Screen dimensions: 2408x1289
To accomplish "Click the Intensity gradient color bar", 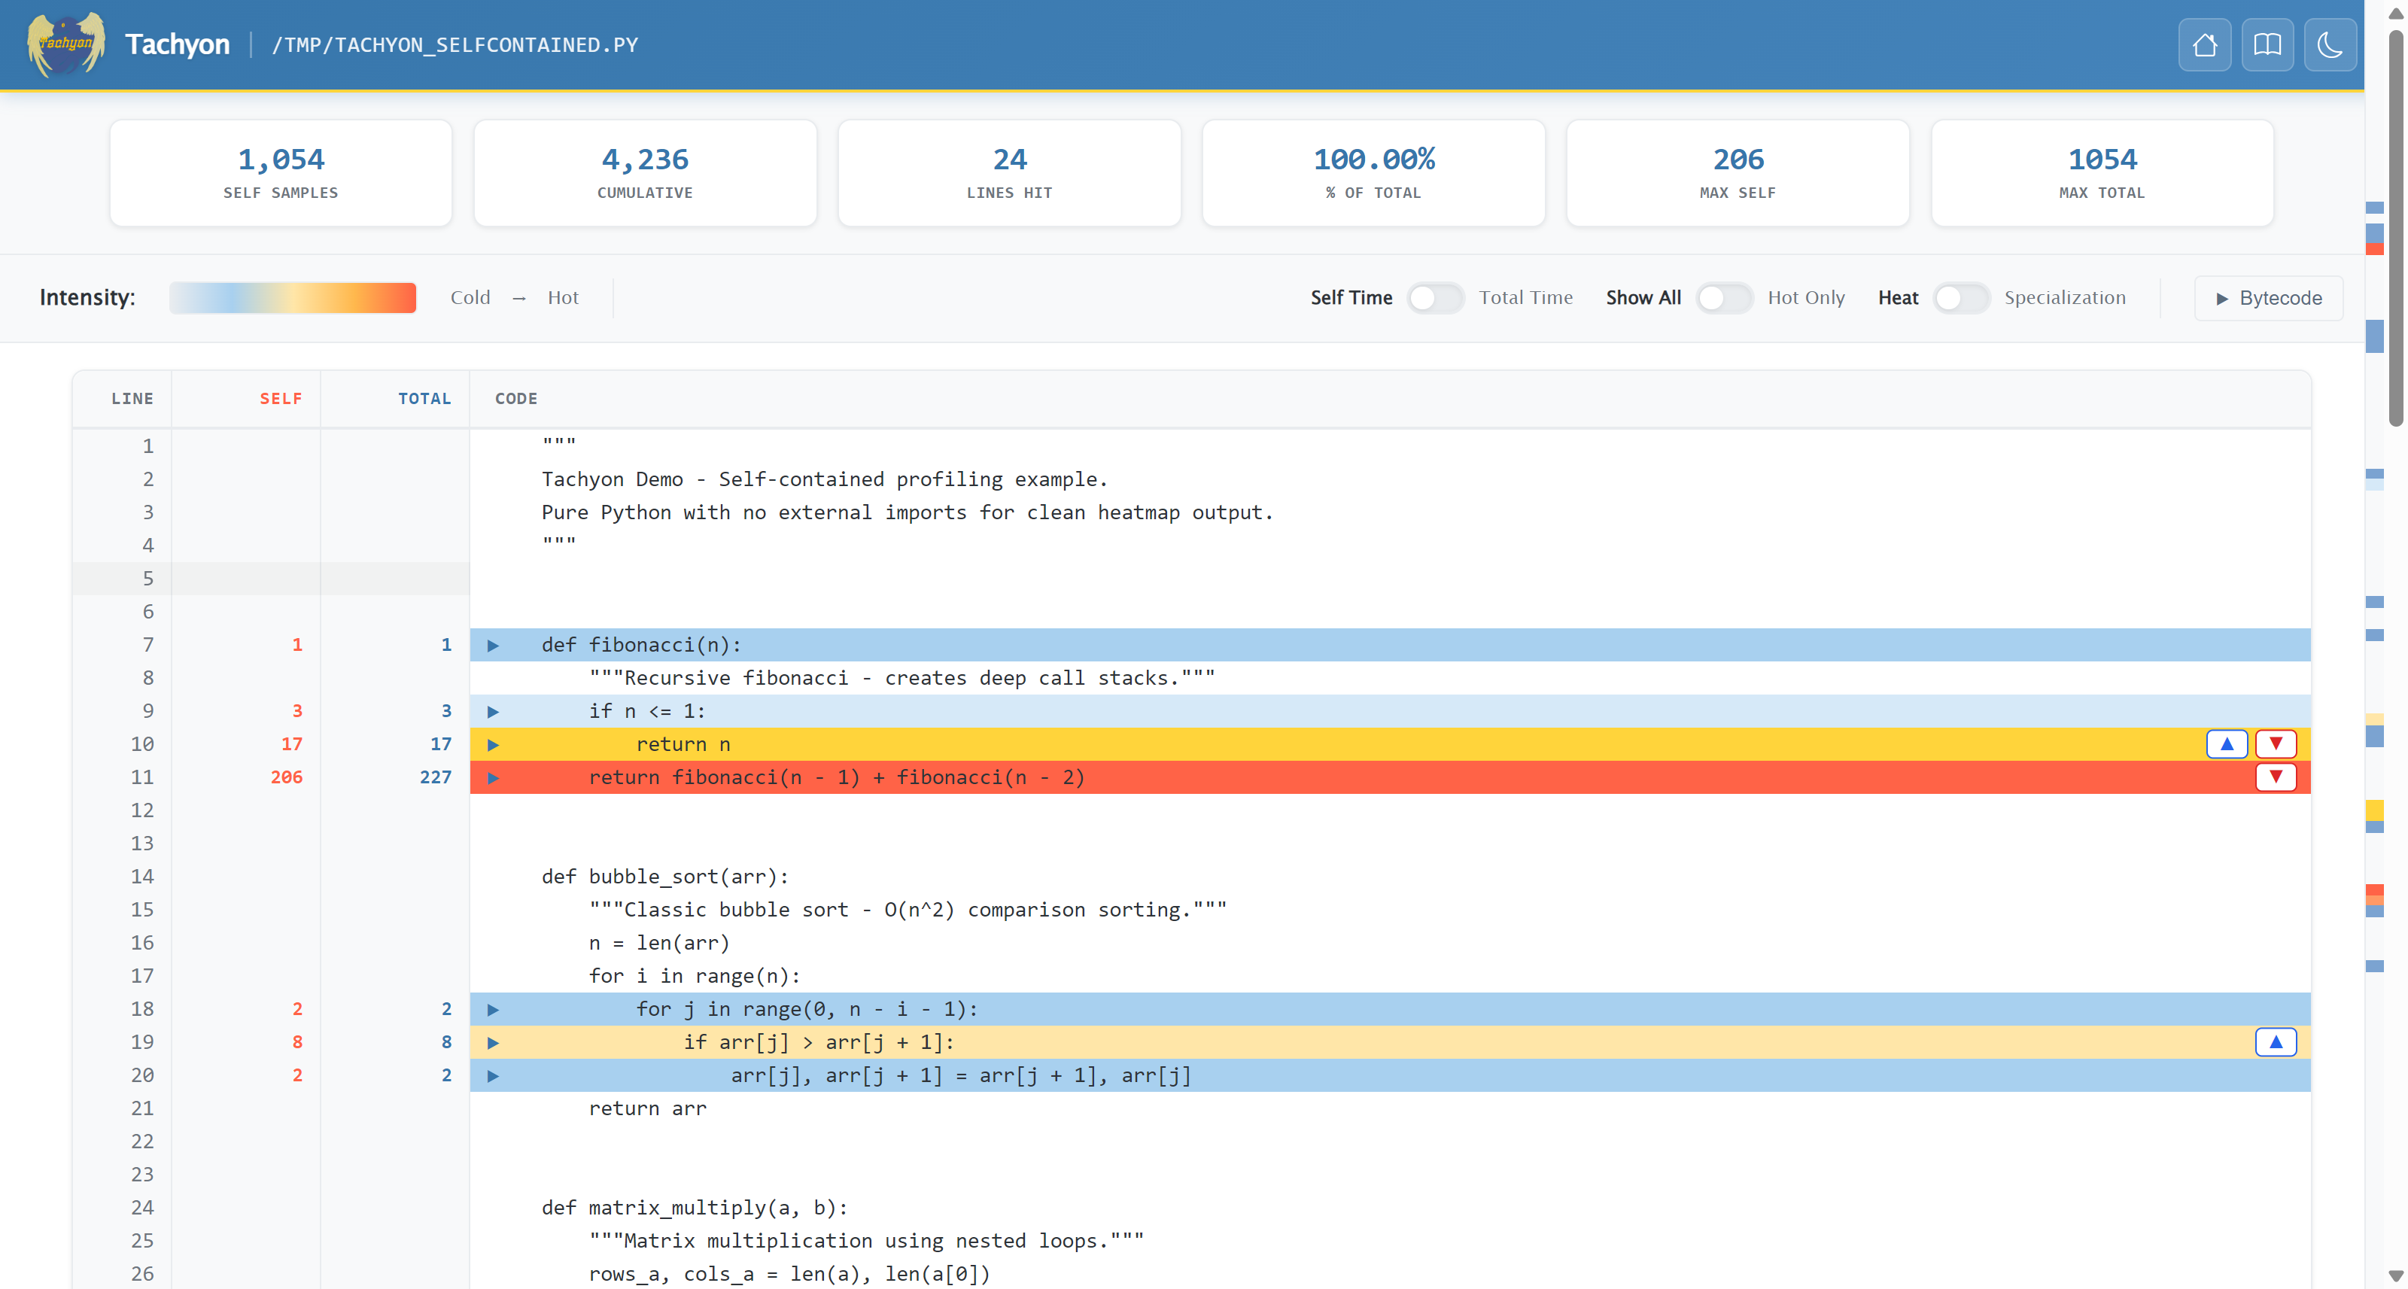I will 293,297.
